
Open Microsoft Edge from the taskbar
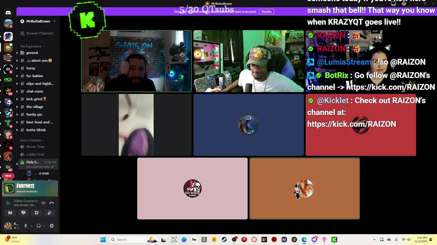[x=304, y=240]
